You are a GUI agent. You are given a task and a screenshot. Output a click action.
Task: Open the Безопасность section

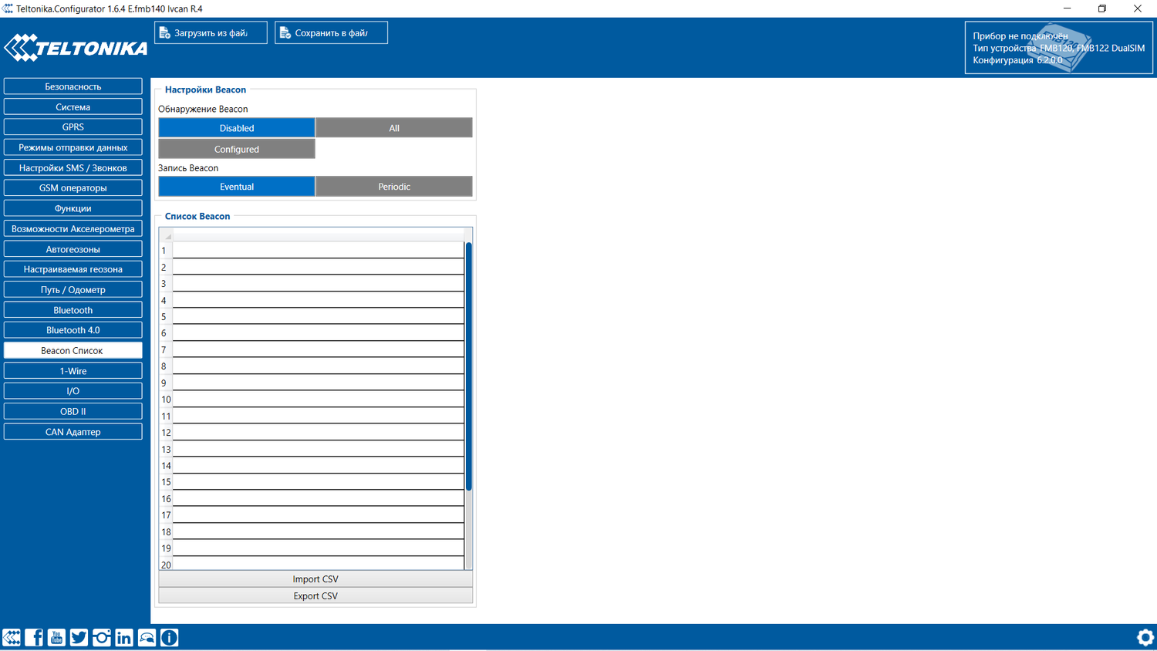coord(73,86)
